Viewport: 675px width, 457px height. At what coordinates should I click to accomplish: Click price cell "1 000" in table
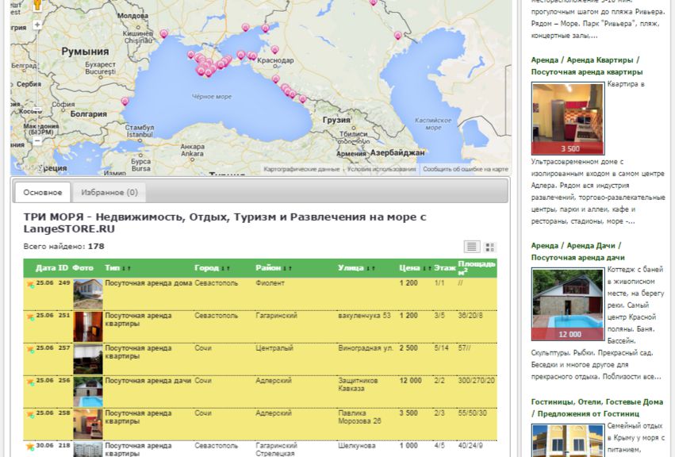tap(408, 446)
